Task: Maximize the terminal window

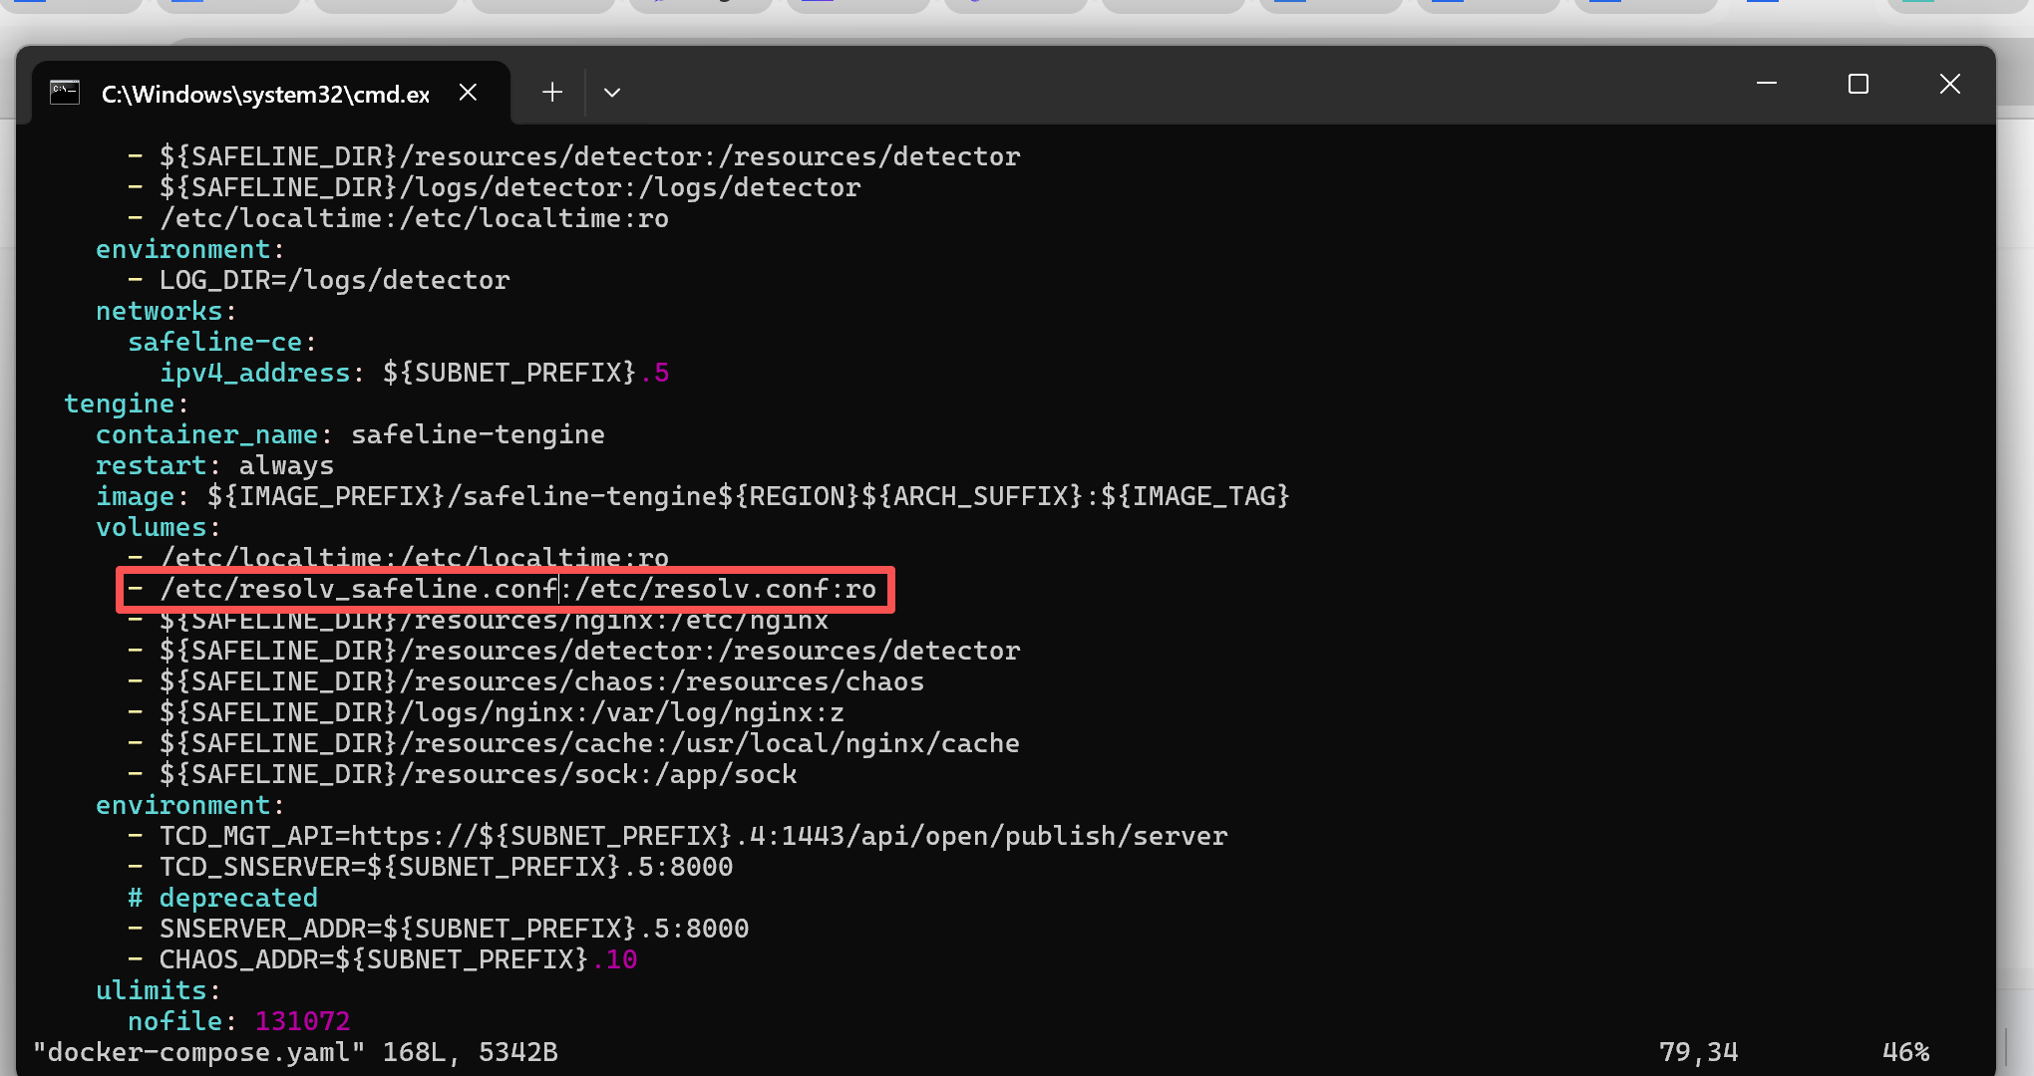Action: (x=1859, y=85)
